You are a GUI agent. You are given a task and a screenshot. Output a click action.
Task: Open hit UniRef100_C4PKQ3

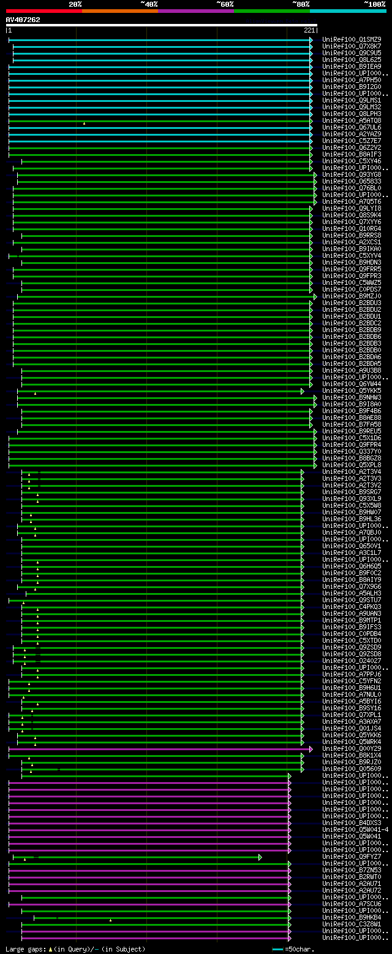pos(352,607)
